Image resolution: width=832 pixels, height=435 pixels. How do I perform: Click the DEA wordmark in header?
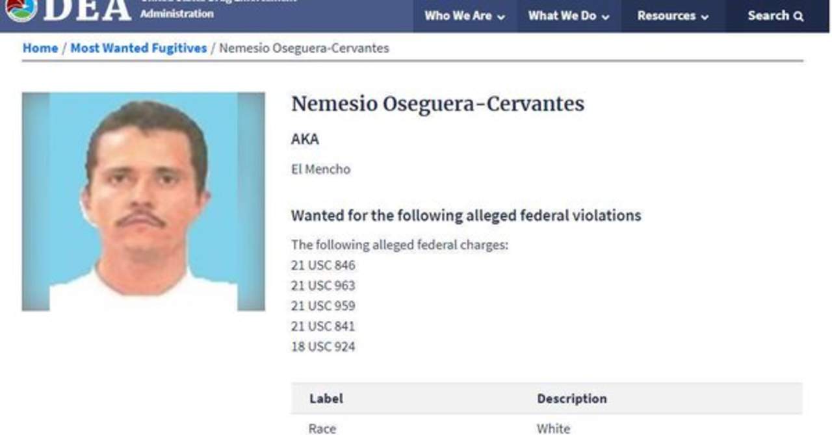pyautogui.click(x=87, y=9)
